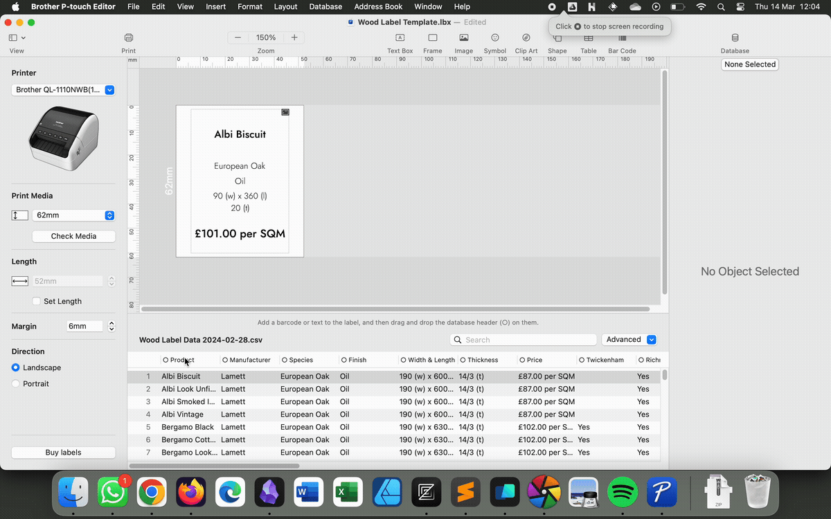Select Landscape direction
This screenshot has width=831, height=519.
(x=16, y=367)
